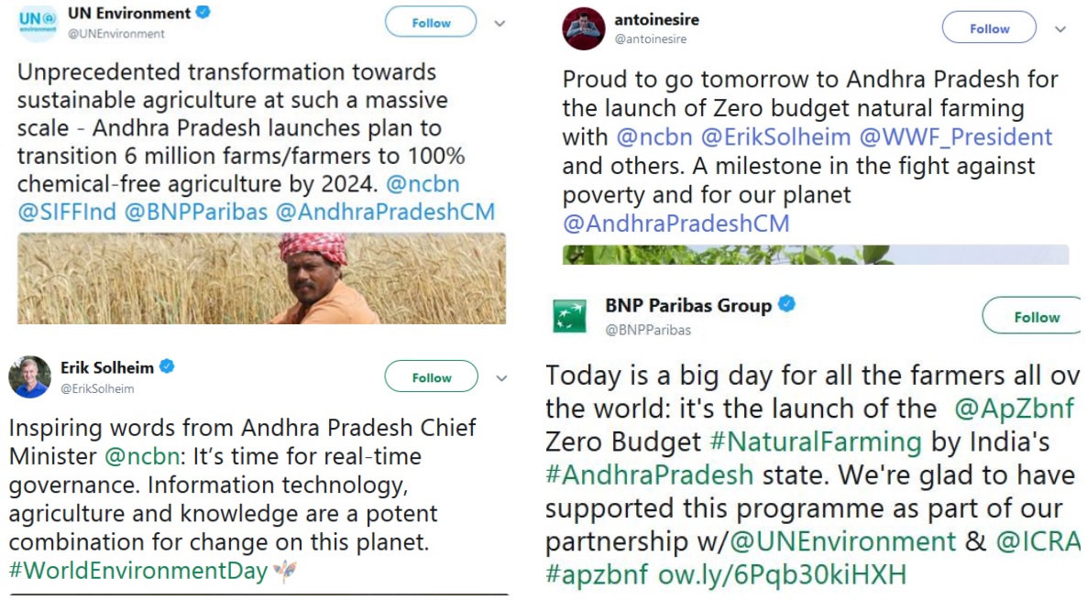
Task: Click Erik Solheim's profile photo
Action: (x=30, y=376)
